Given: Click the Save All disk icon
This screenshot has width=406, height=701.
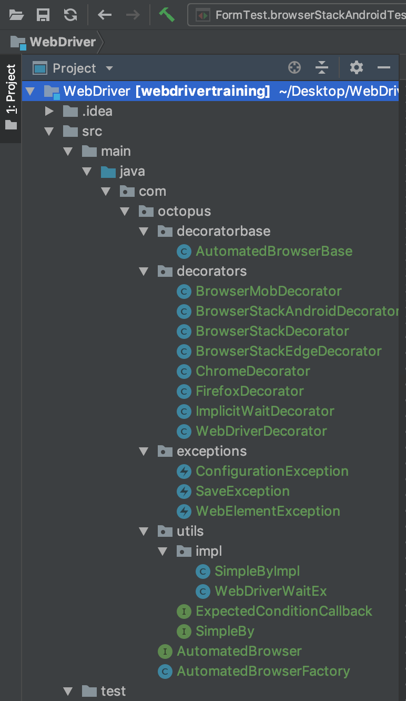Looking at the screenshot, I should (x=43, y=15).
